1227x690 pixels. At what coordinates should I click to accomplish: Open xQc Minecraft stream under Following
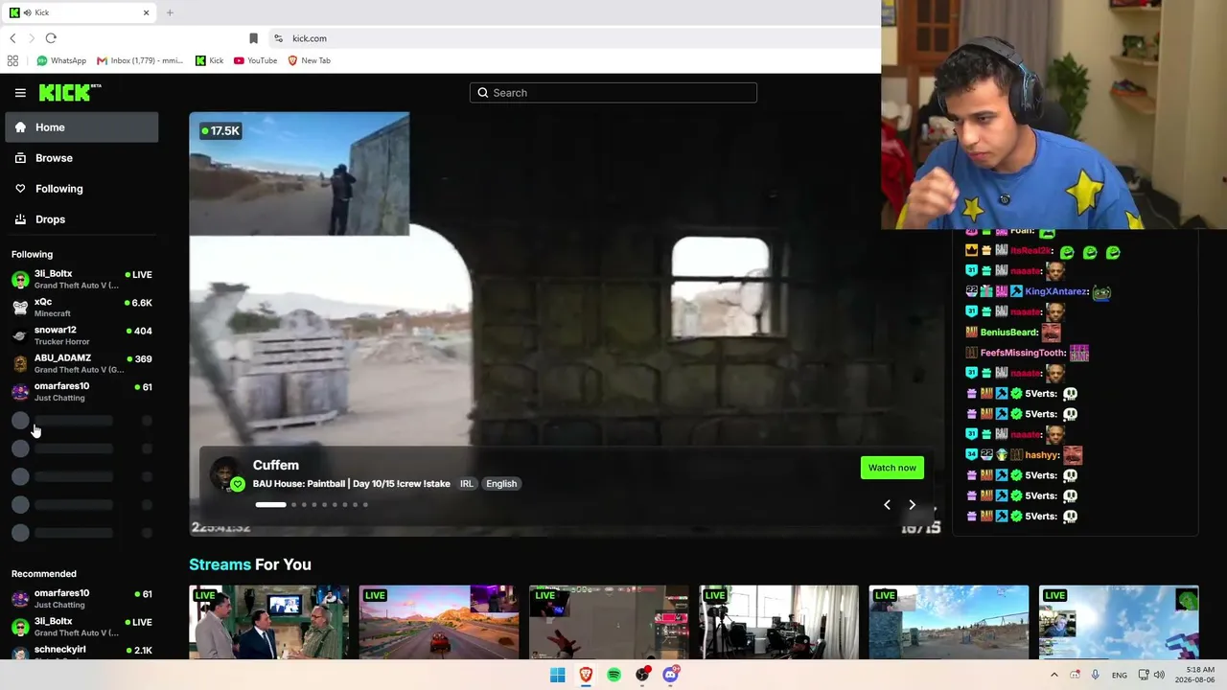click(81, 308)
